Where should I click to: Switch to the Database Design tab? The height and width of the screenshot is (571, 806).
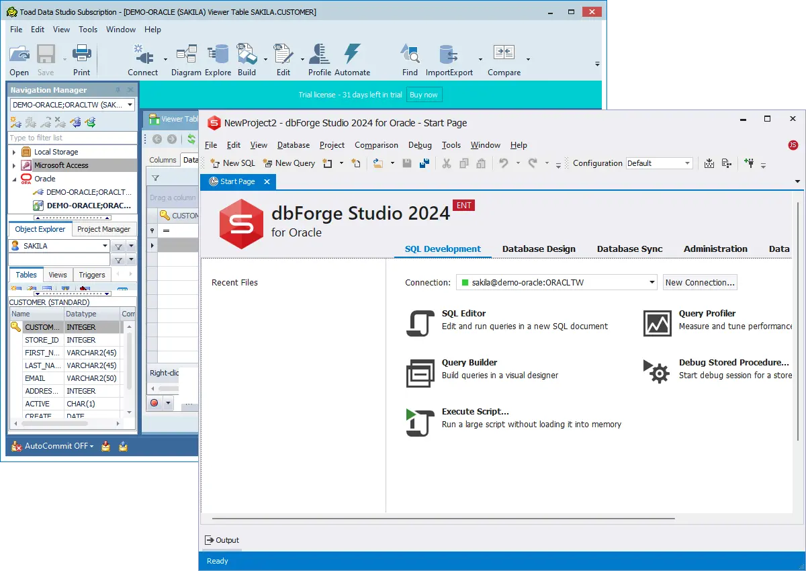click(x=539, y=249)
